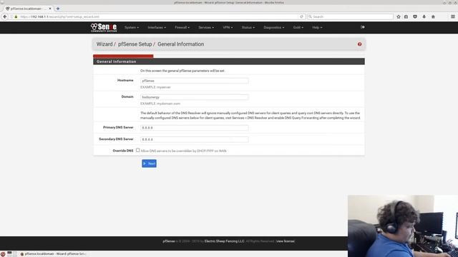Click the Pocket icon in toolbar
Image resolution: width=458 pixels, height=257 pixels.
point(415,16)
